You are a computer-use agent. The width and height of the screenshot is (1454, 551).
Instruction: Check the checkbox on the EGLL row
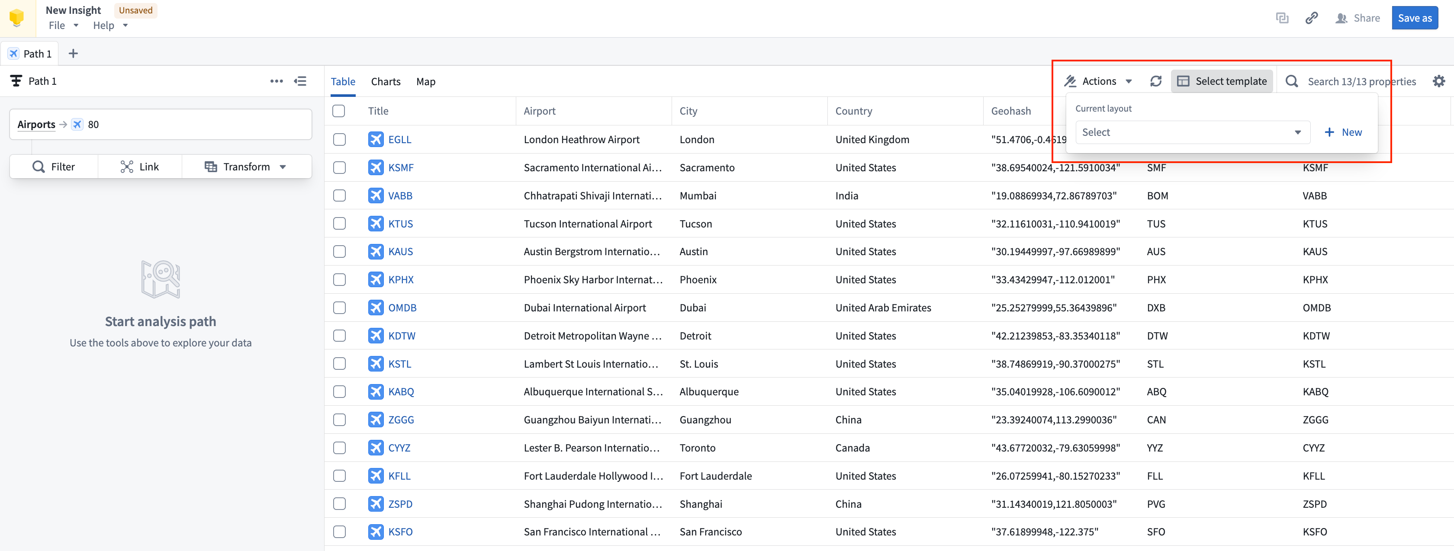339,139
